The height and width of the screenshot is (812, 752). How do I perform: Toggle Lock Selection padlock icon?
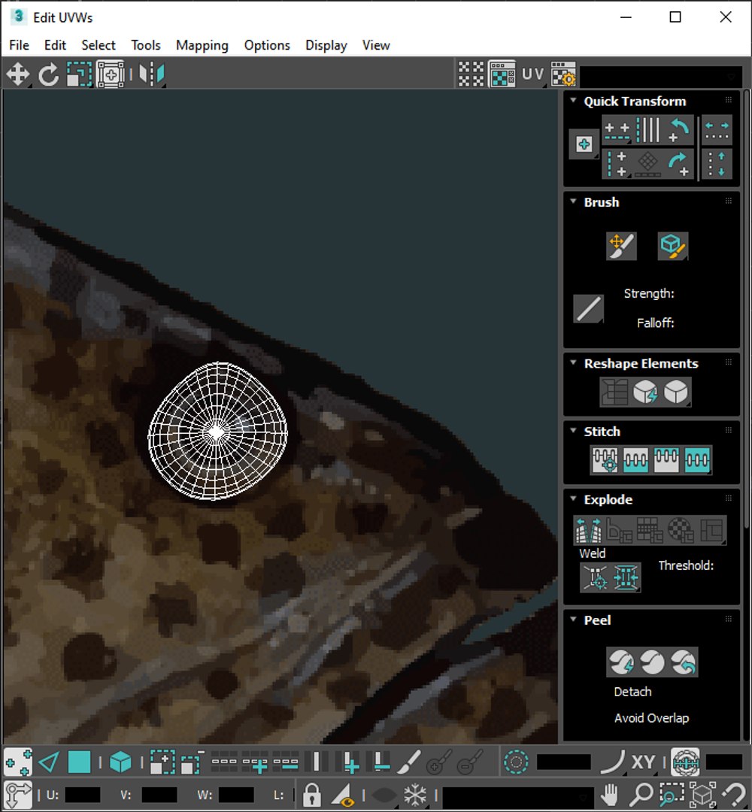pos(311,795)
